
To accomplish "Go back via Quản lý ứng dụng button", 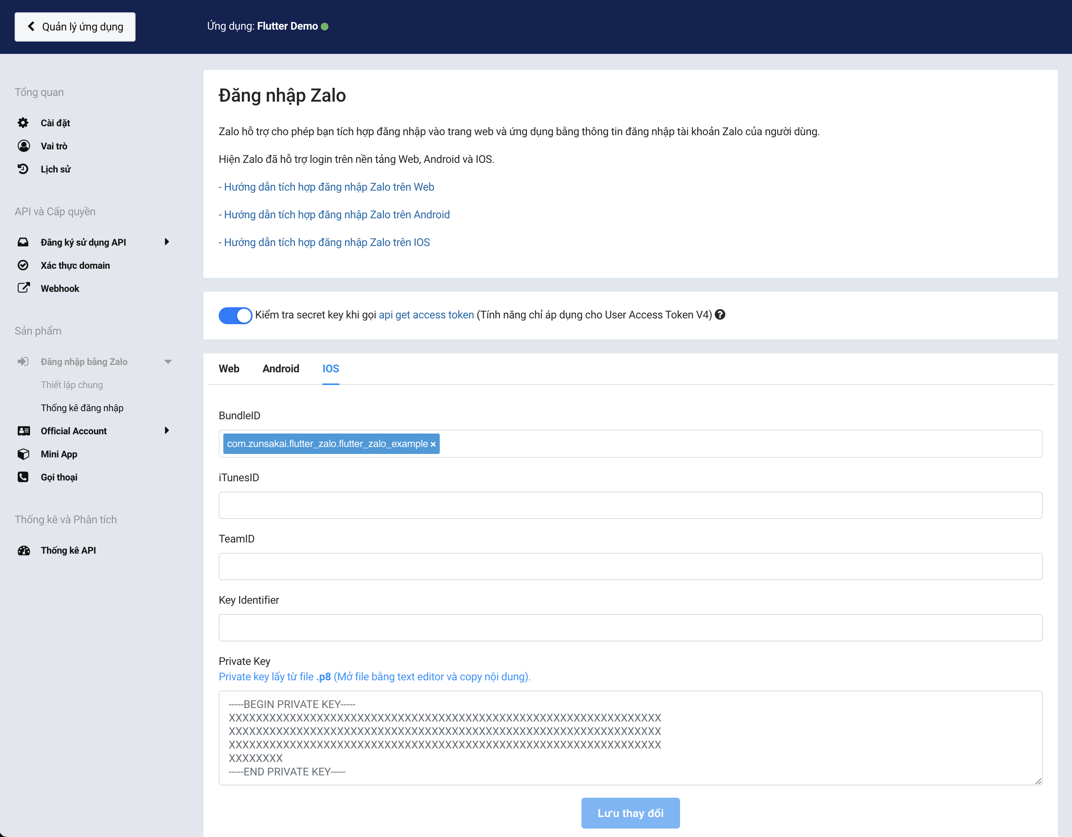I will (75, 27).
